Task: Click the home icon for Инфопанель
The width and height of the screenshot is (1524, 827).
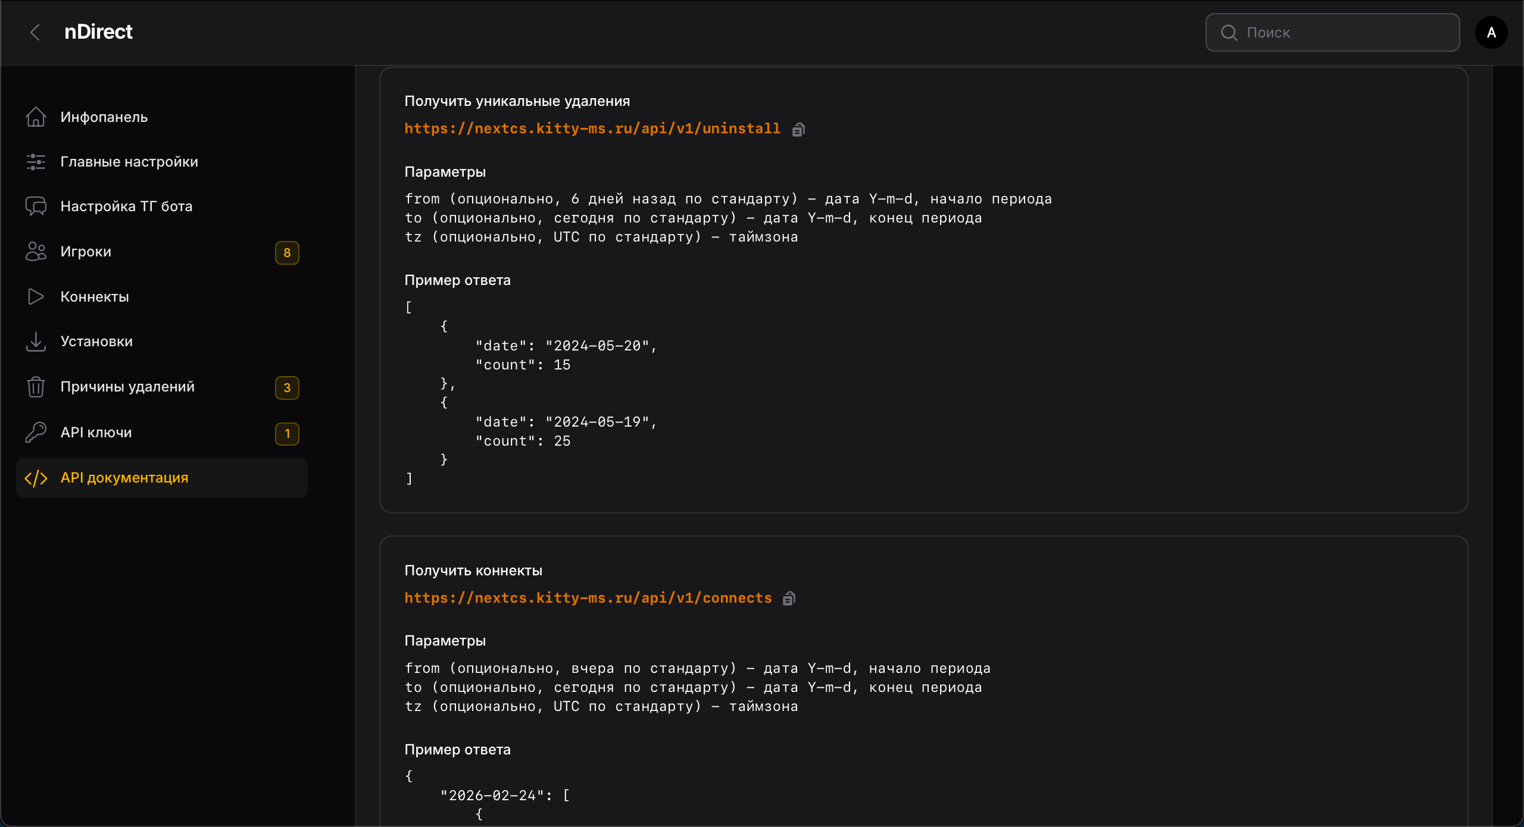Action: click(x=36, y=117)
